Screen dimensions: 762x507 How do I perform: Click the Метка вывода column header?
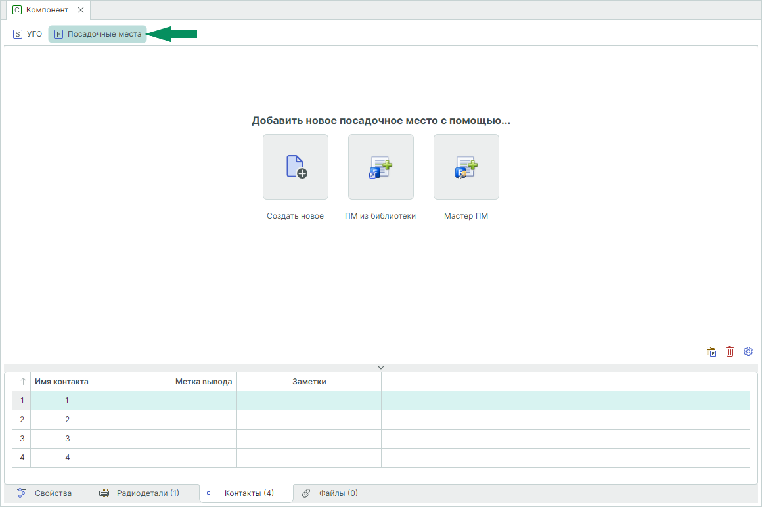click(204, 382)
